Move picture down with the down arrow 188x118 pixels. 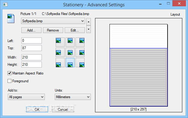88,29
